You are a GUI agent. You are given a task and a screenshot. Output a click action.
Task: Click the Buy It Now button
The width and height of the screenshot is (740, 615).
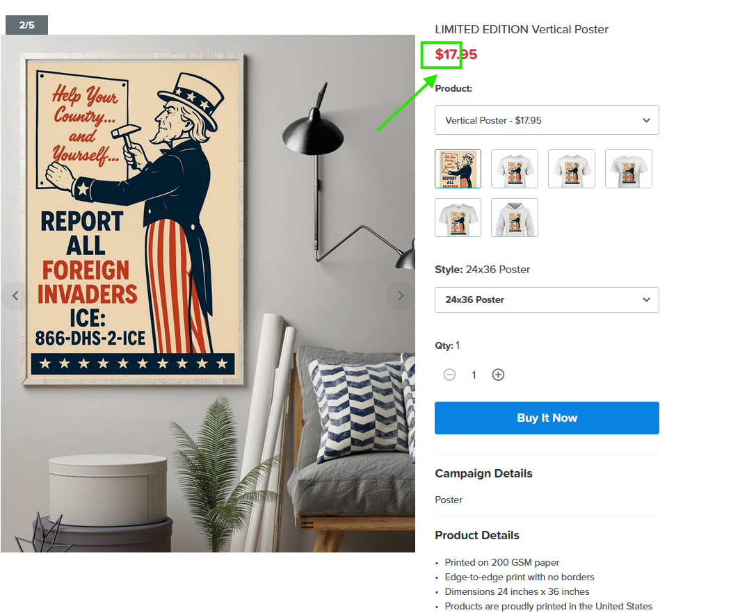(547, 418)
